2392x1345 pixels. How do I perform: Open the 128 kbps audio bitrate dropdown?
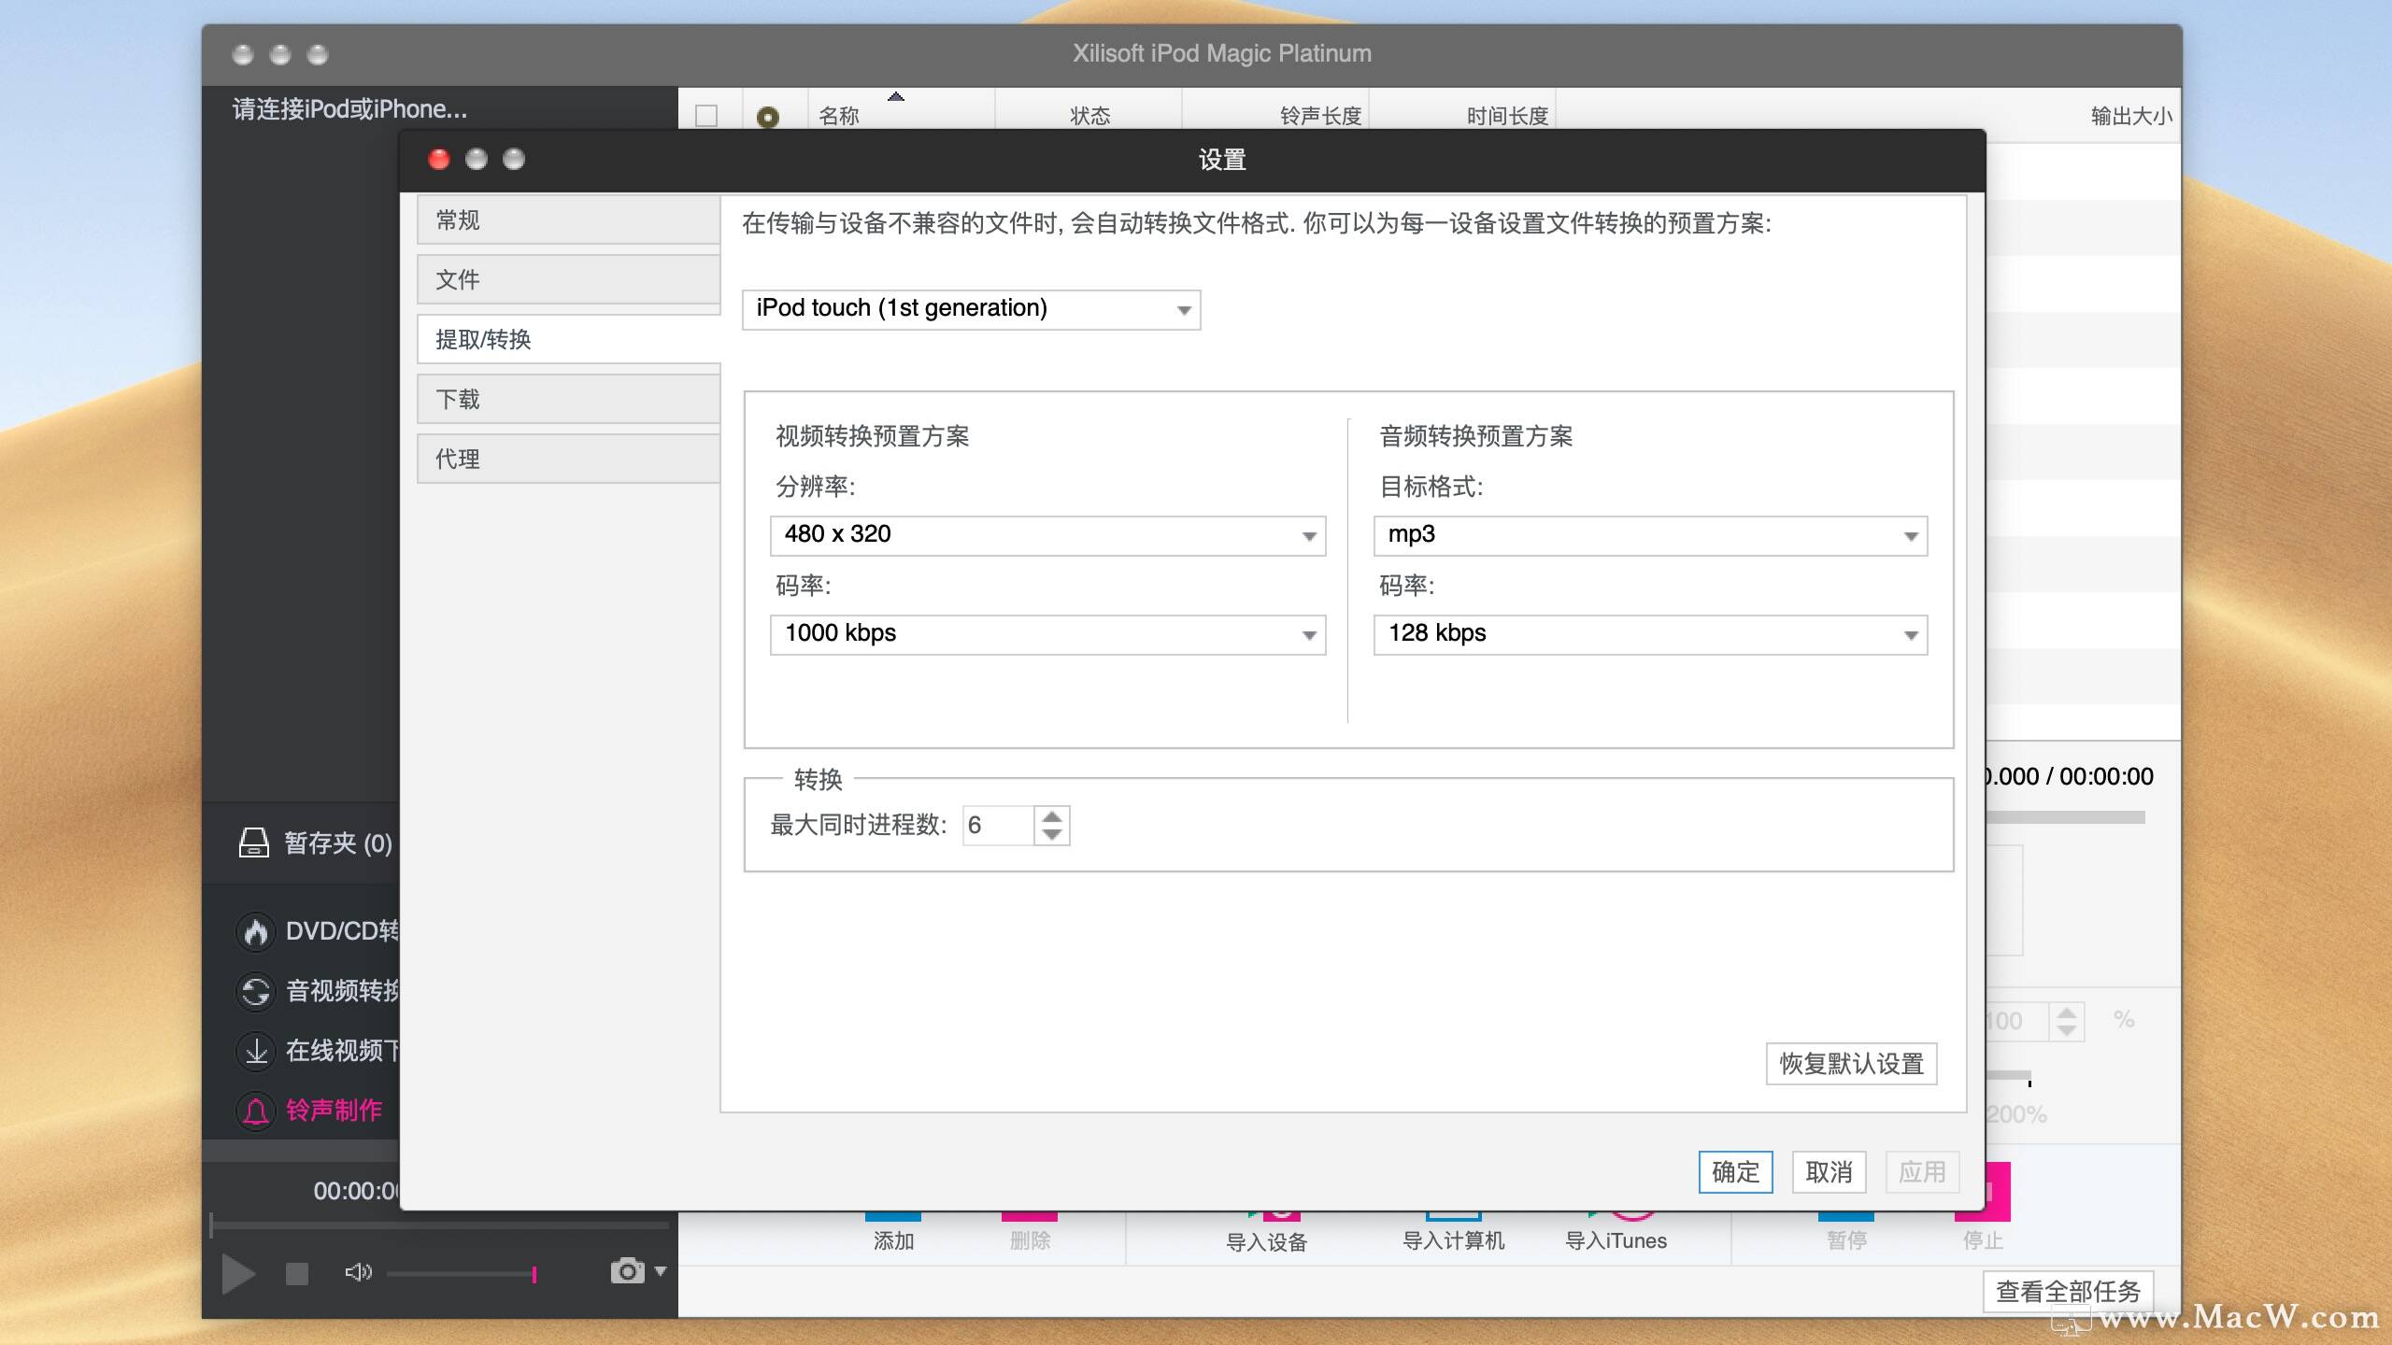[x=1650, y=634]
